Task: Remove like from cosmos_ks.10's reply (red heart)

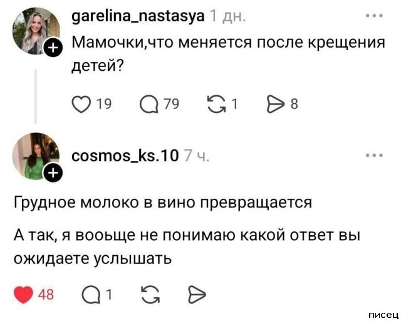Action: pos(24,294)
